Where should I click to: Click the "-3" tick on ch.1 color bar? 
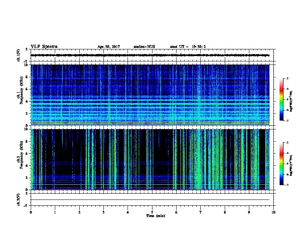287,78
